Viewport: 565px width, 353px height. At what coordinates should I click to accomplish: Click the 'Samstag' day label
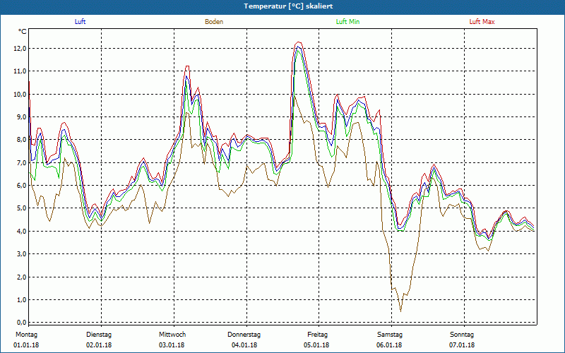tap(390, 335)
